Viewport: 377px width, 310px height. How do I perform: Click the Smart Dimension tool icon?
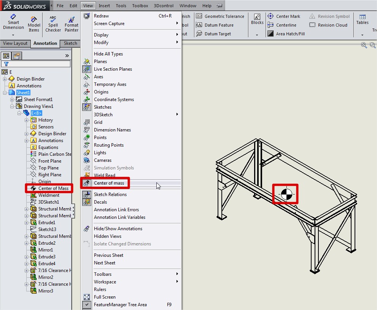tap(13, 17)
